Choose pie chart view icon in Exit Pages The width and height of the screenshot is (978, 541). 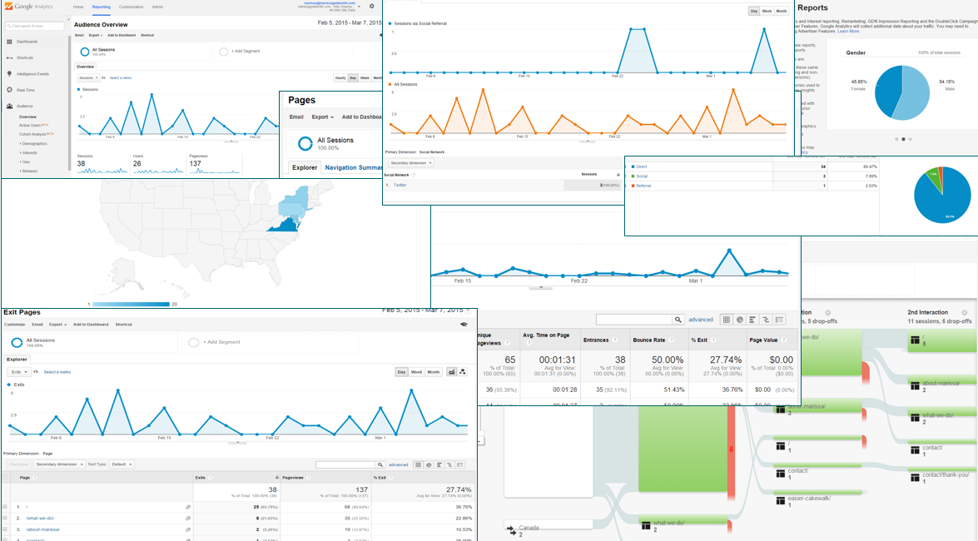click(x=429, y=465)
